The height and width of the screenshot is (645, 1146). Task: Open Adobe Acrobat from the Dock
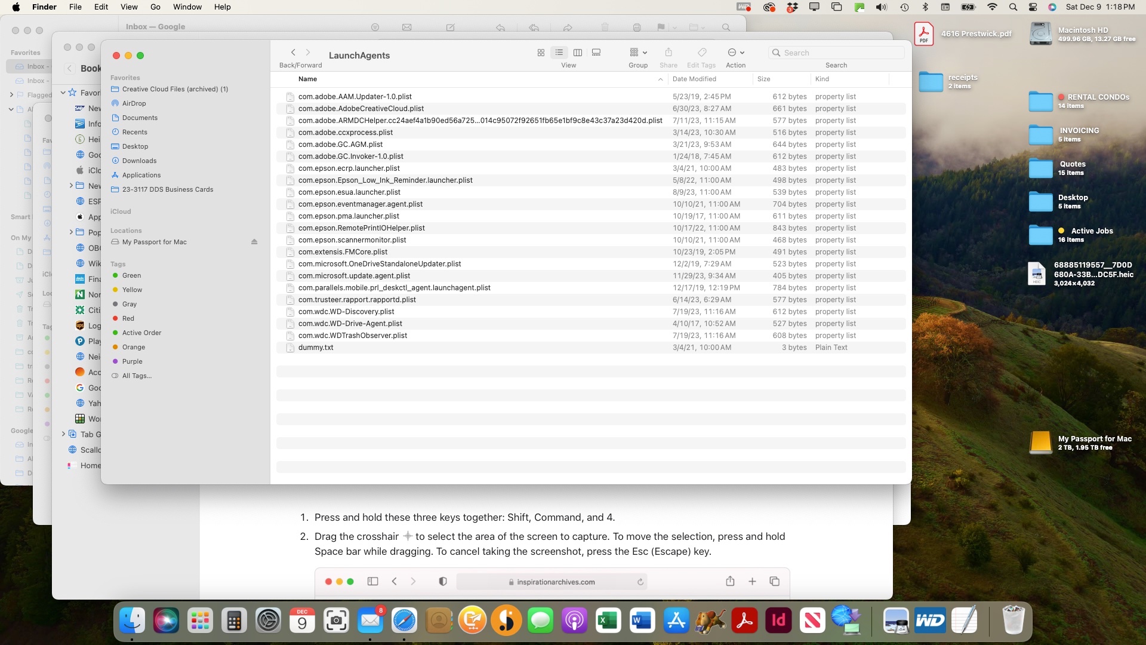coord(744,621)
